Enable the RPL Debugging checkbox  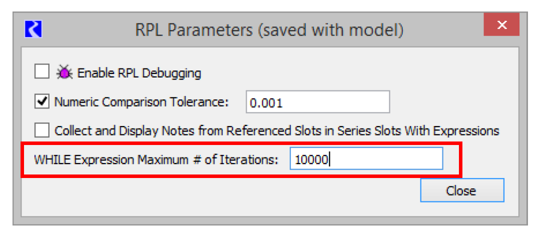pos(42,73)
